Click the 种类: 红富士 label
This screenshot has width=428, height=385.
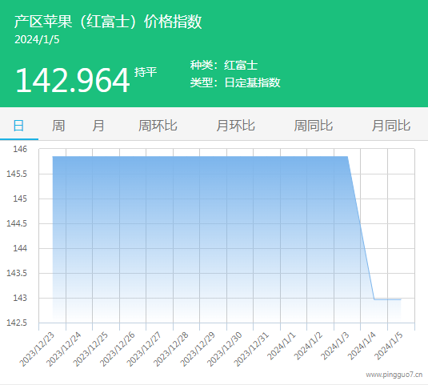coord(224,66)
